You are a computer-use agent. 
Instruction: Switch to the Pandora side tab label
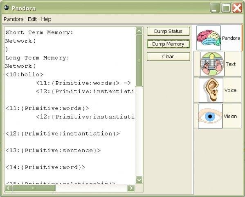pyautogui.click(x=231, y=38)
